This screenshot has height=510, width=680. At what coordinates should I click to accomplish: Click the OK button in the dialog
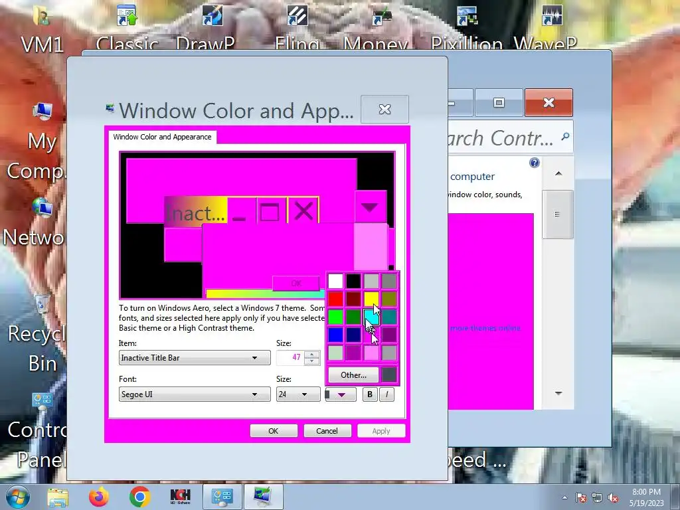click(x=274, y=430)
